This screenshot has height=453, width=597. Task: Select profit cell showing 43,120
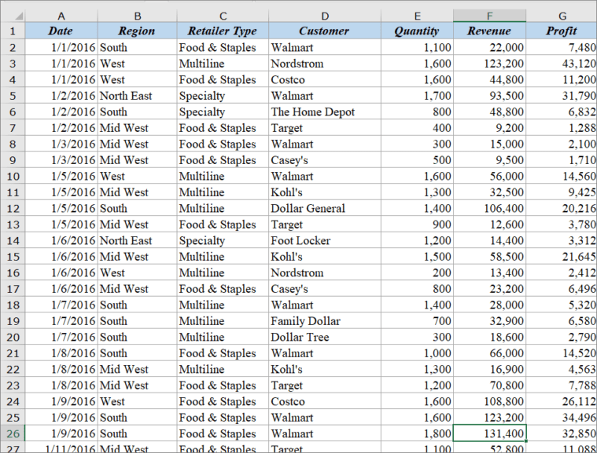(x=562, y=63)
